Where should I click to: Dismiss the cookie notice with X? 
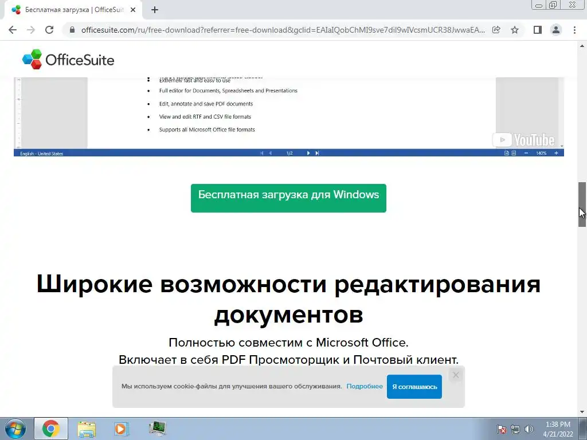(x=456, y=375)
